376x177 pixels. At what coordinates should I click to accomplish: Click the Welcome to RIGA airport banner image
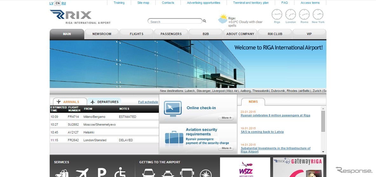click(188, 64)
